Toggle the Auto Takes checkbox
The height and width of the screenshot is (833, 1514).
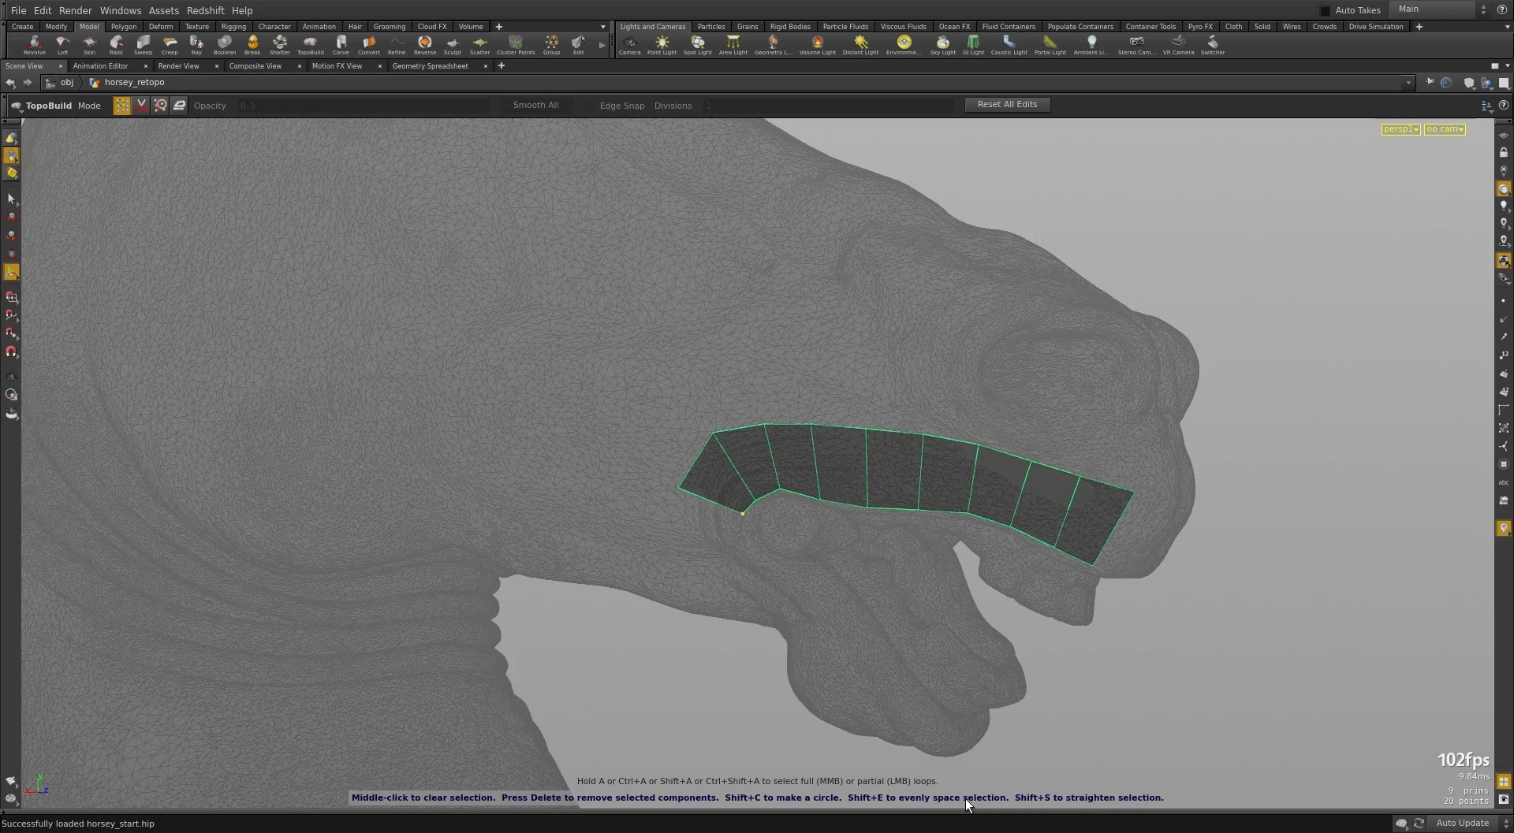(1325, 10)
